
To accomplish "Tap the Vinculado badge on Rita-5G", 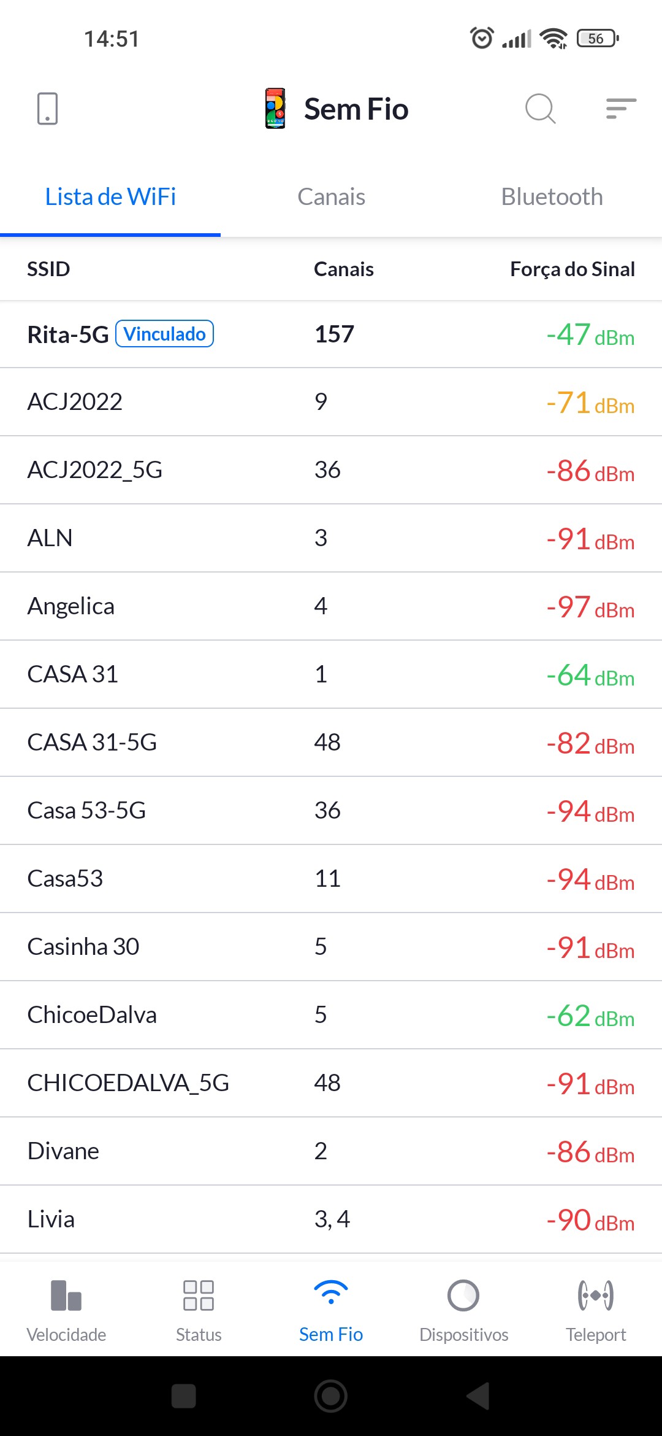I will (164, 334).
